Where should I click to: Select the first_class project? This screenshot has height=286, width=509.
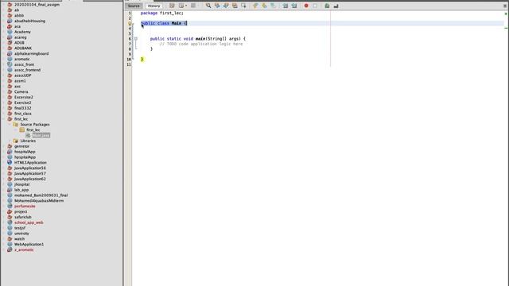[x=23, y=114]
